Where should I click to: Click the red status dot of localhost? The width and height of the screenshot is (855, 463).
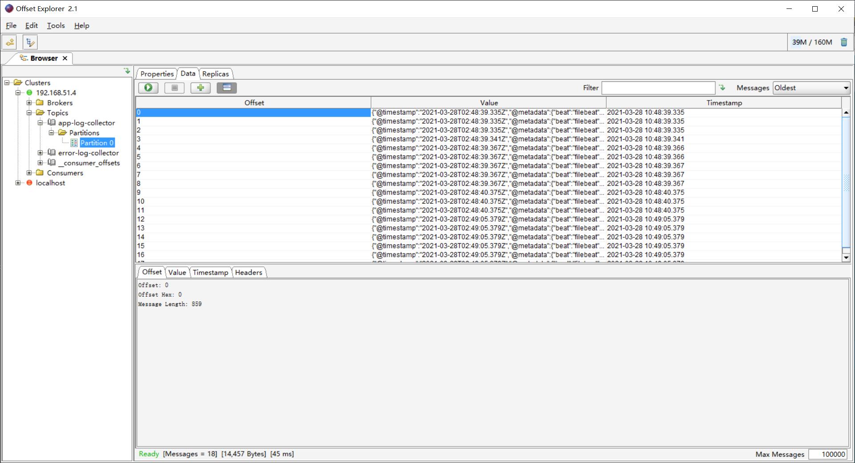(x=29, y=183)
